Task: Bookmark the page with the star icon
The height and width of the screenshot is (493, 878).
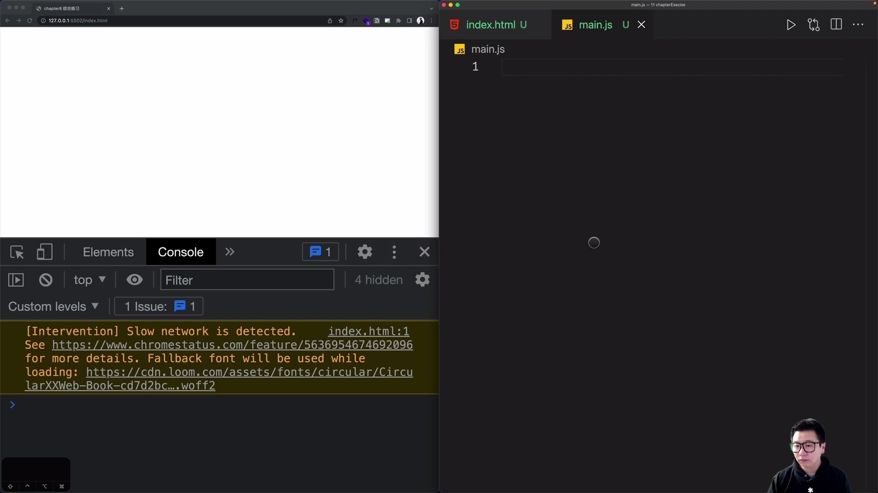Action: tap(341, 21)
